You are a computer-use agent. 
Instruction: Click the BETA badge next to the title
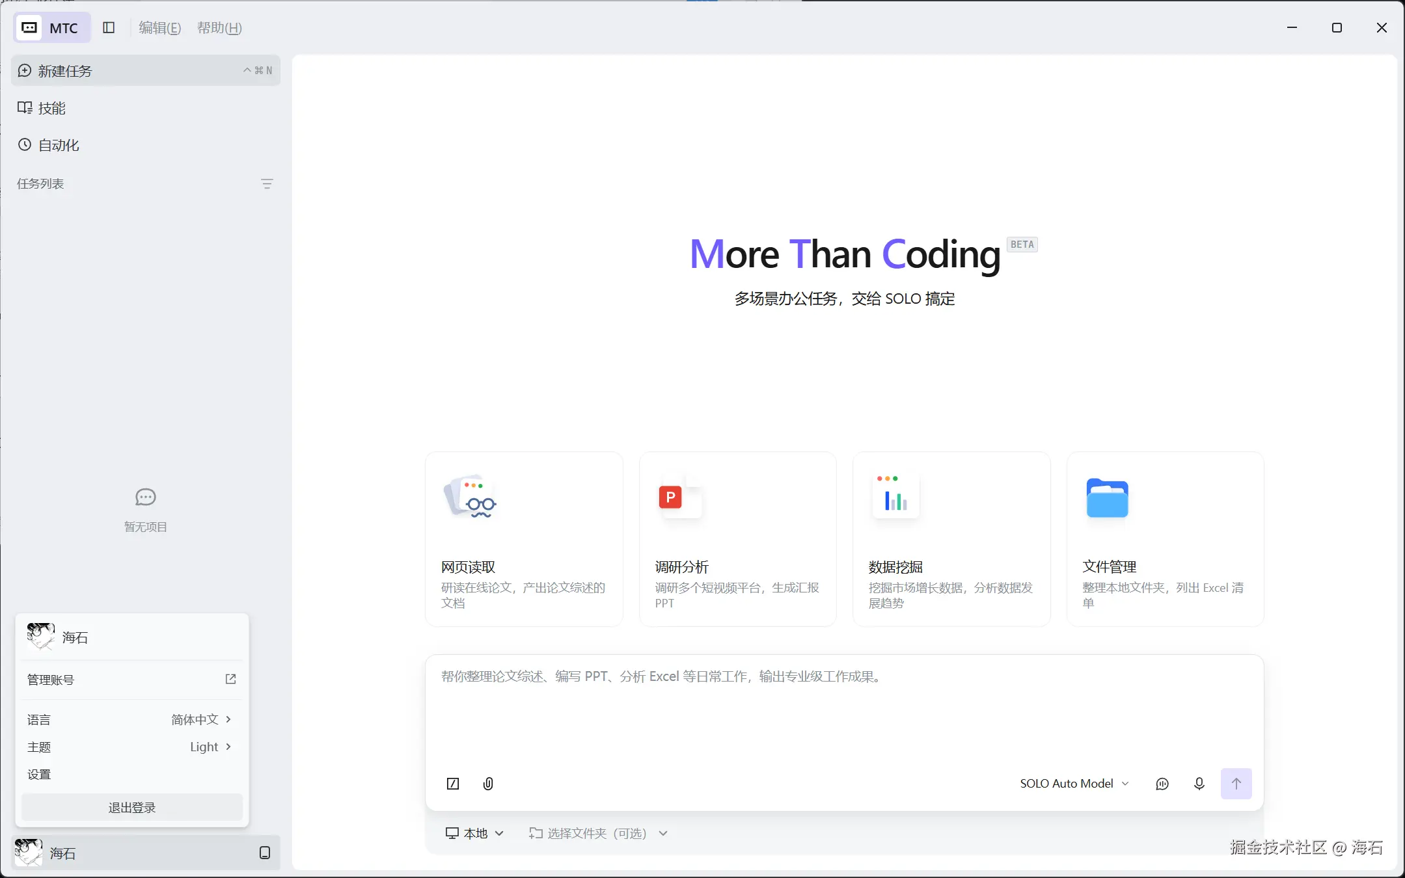1022,245
